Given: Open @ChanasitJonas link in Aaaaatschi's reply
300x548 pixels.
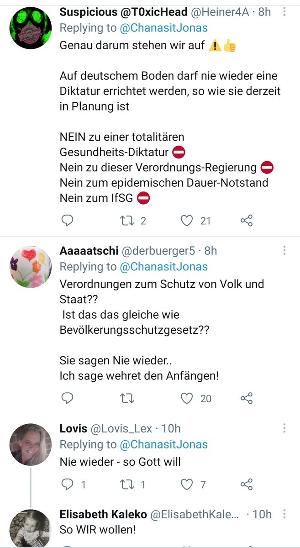Looking at the screenshot, I should click(x=163, y=267).
